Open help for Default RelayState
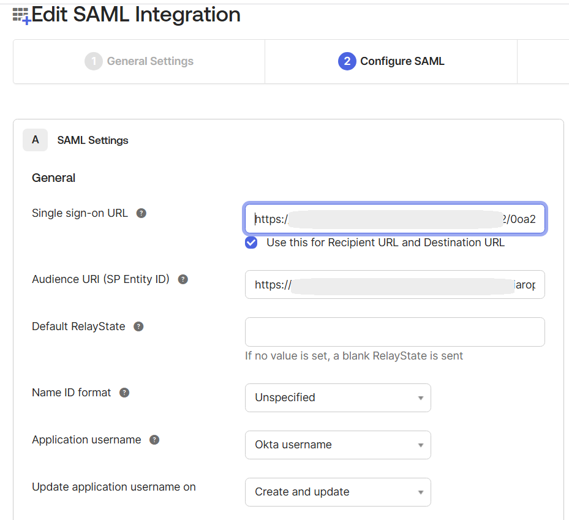The width and height of the screenshot is (569, 520). click(x=138, y=326)
